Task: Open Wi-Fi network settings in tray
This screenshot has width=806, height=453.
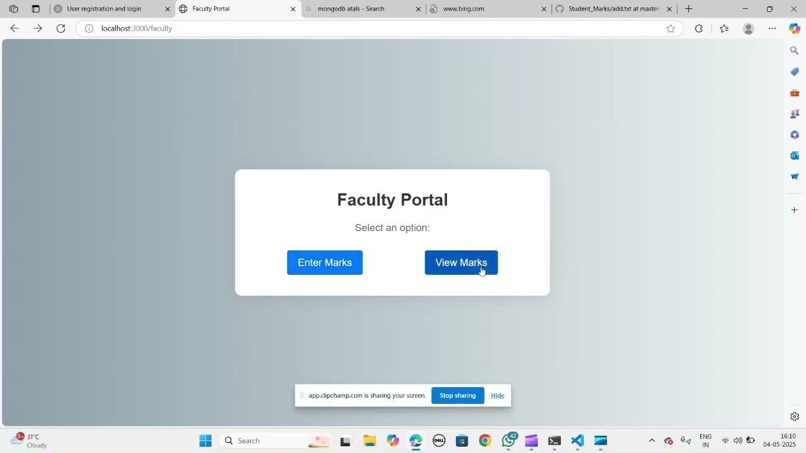Action: [725, 440]
